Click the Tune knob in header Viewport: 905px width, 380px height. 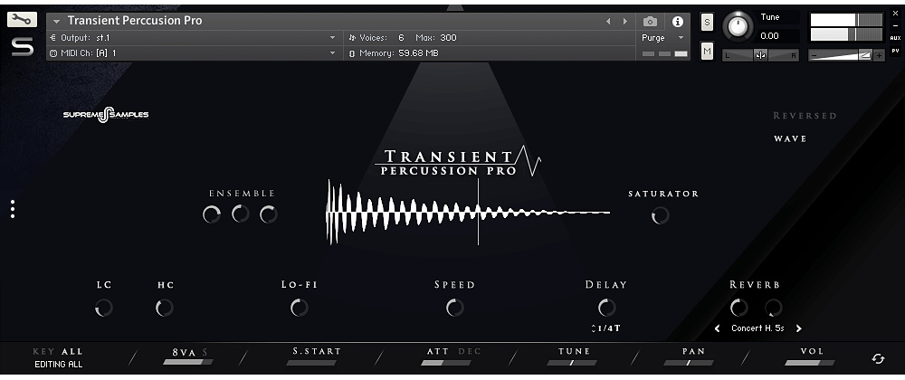coord(738,26)
